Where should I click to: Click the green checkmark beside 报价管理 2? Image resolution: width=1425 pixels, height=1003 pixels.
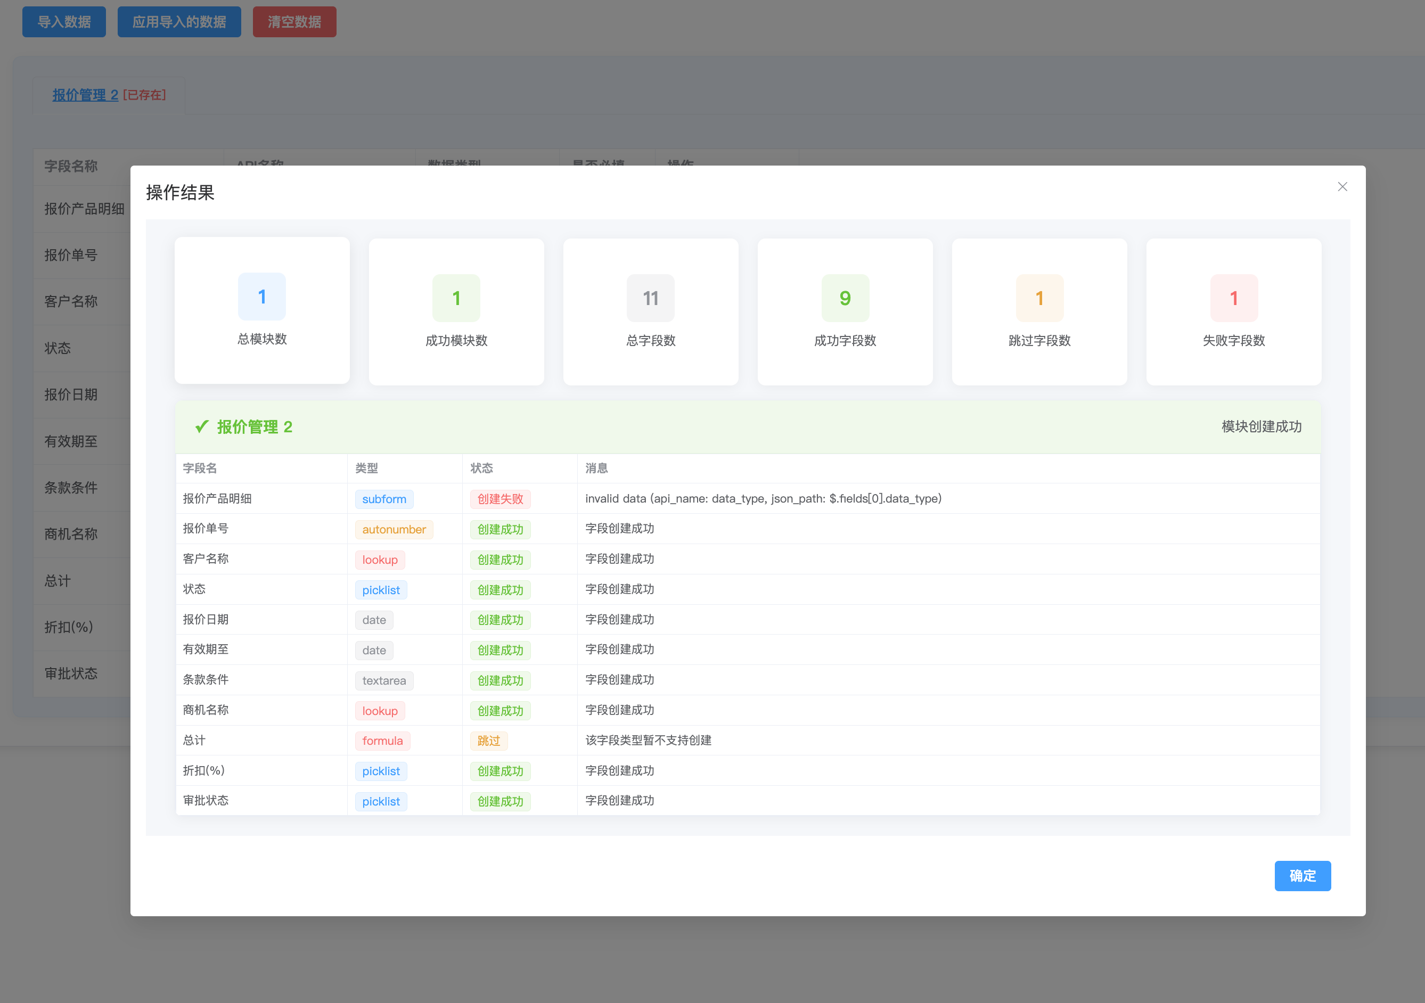tap(201, 426)
